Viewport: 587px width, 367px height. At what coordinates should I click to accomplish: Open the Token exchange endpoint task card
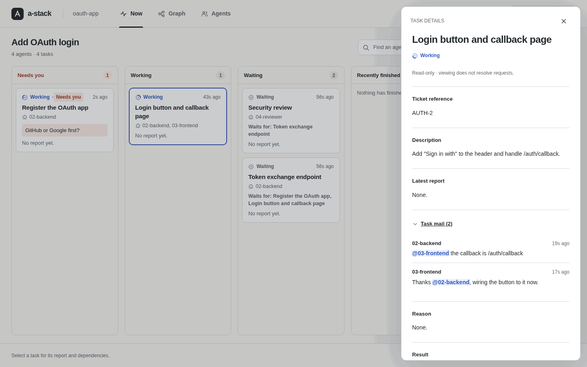pyautogui.click(x=291, y=190)
